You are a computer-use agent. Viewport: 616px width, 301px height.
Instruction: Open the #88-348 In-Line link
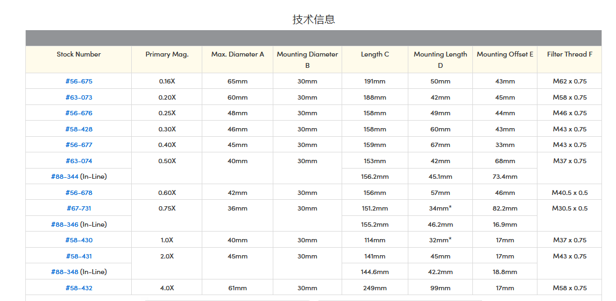point(65,272)
